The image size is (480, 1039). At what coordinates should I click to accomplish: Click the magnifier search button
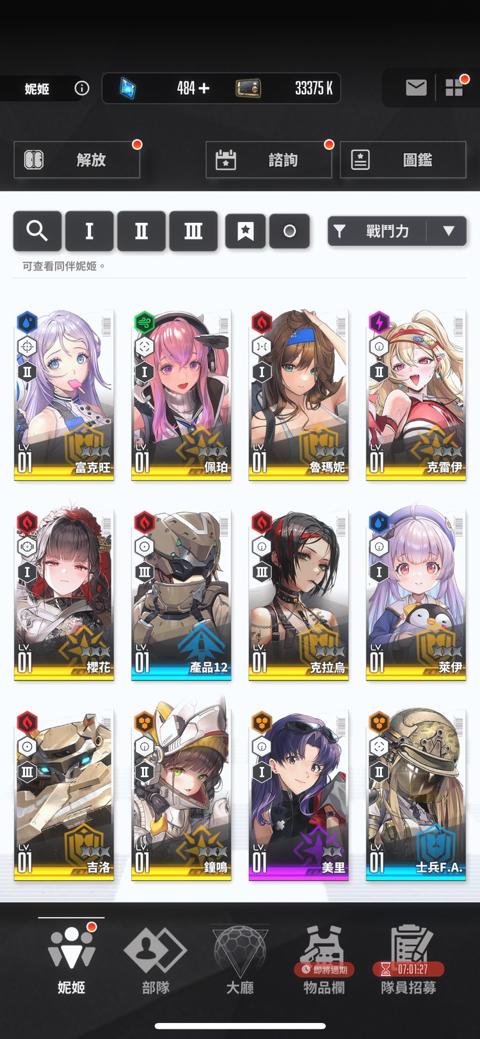37,230
